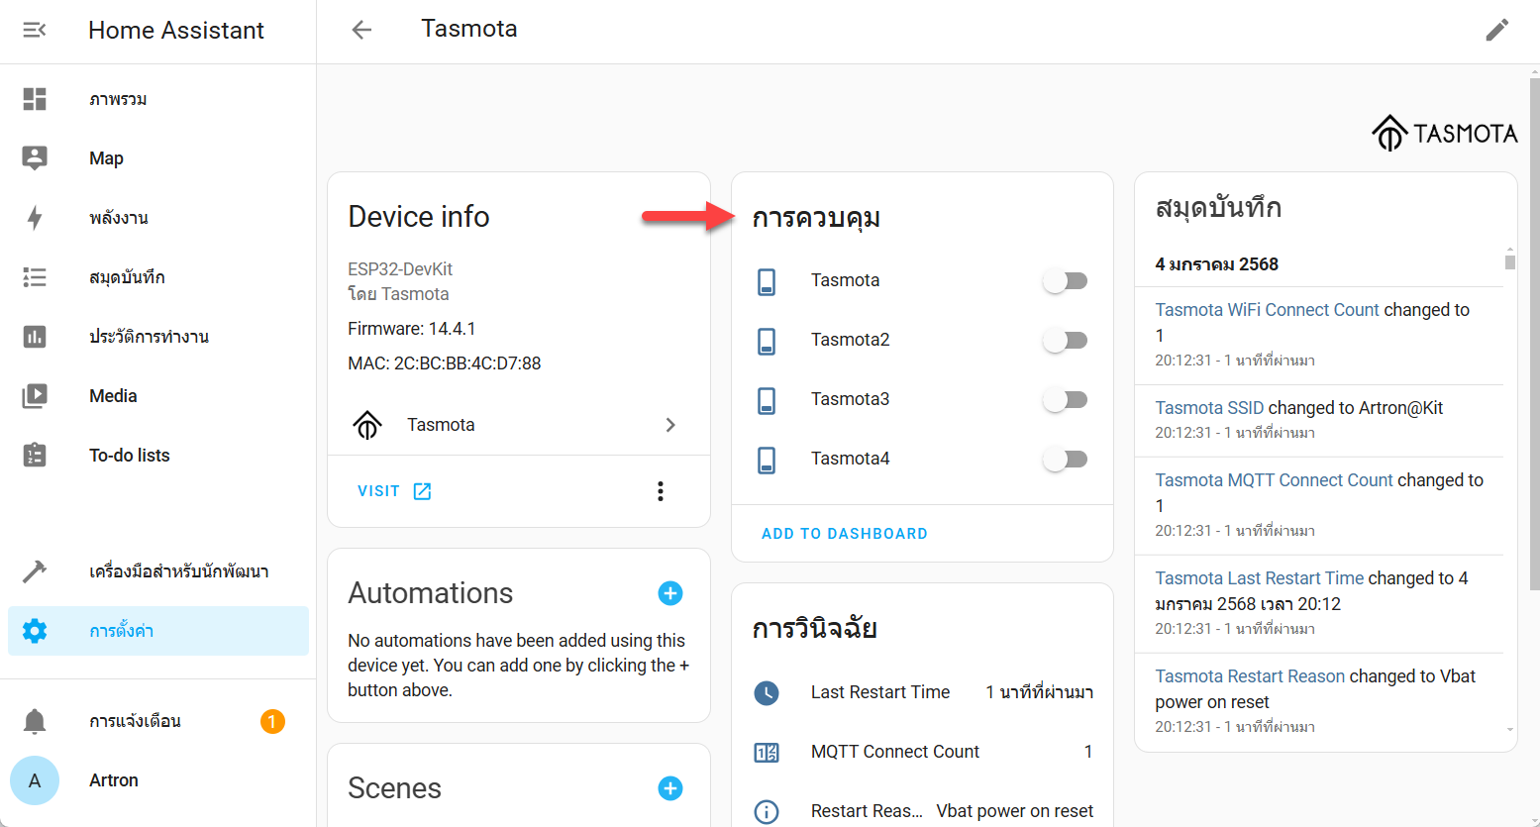Click the MQTT Connect Count counter icon
Viewport: 1540px width, 827px height.
(x=767, y=753)
